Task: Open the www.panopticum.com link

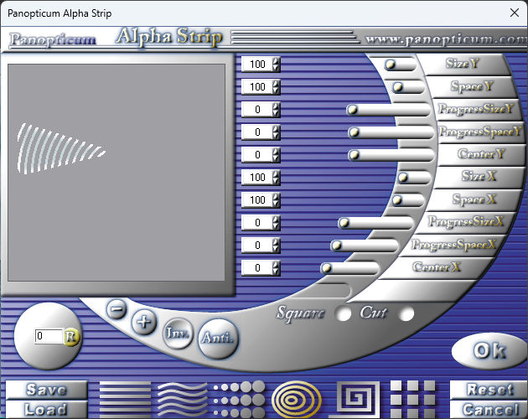Action: pos(446,39)
